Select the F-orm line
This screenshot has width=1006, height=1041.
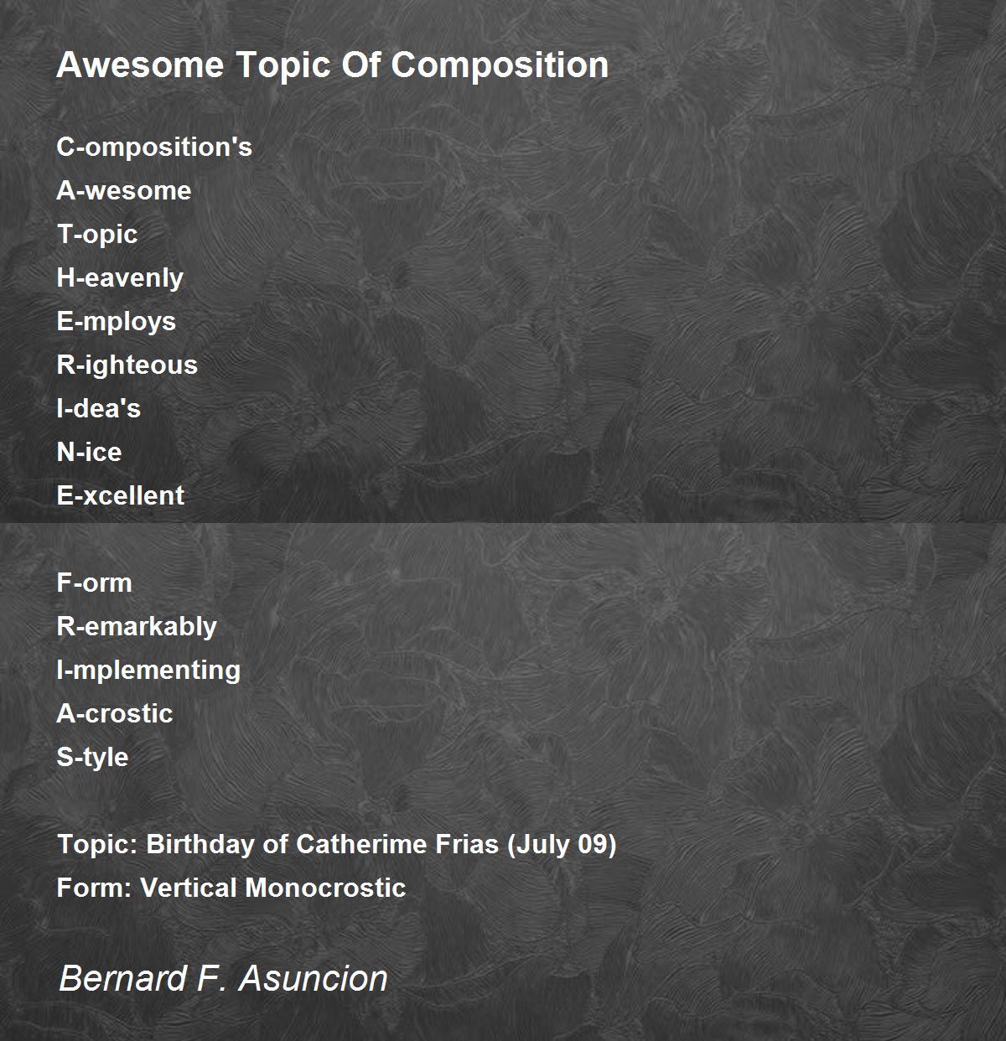coord(95,583)
